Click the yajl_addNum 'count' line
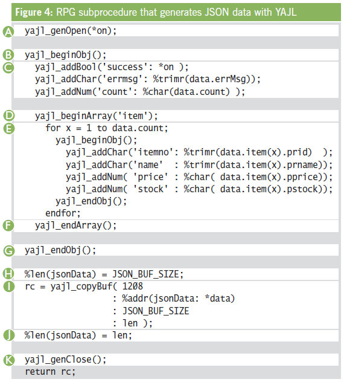The height and width of the screenshot is (382, 344). [140, 92]
